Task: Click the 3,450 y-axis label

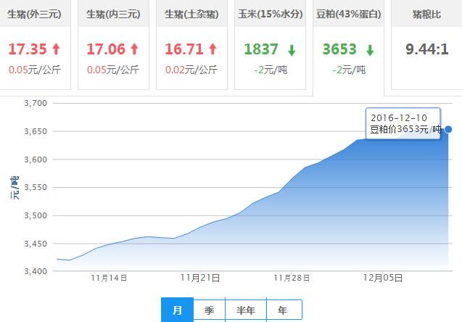Action: (36, 244)
